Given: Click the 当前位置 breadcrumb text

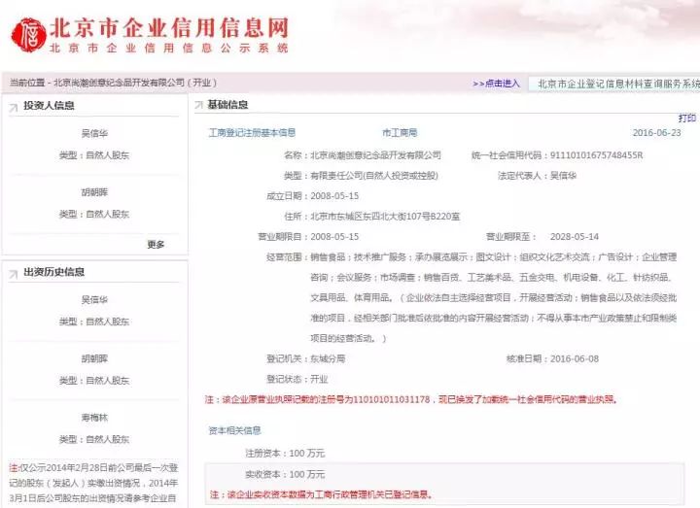Looking at the screenshot, I should tap(114, 83).
